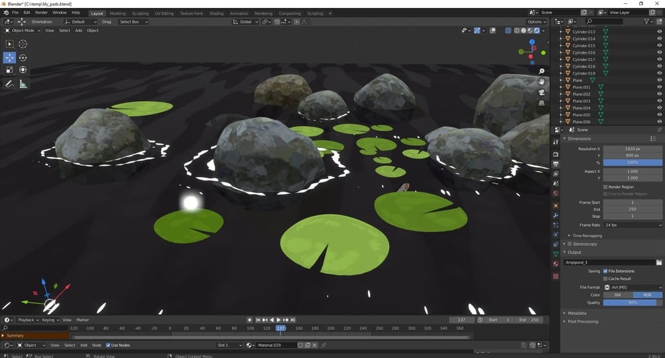Open the AVI JPEG file format dropdown
The image size is (665, 358).
(633, 287)
